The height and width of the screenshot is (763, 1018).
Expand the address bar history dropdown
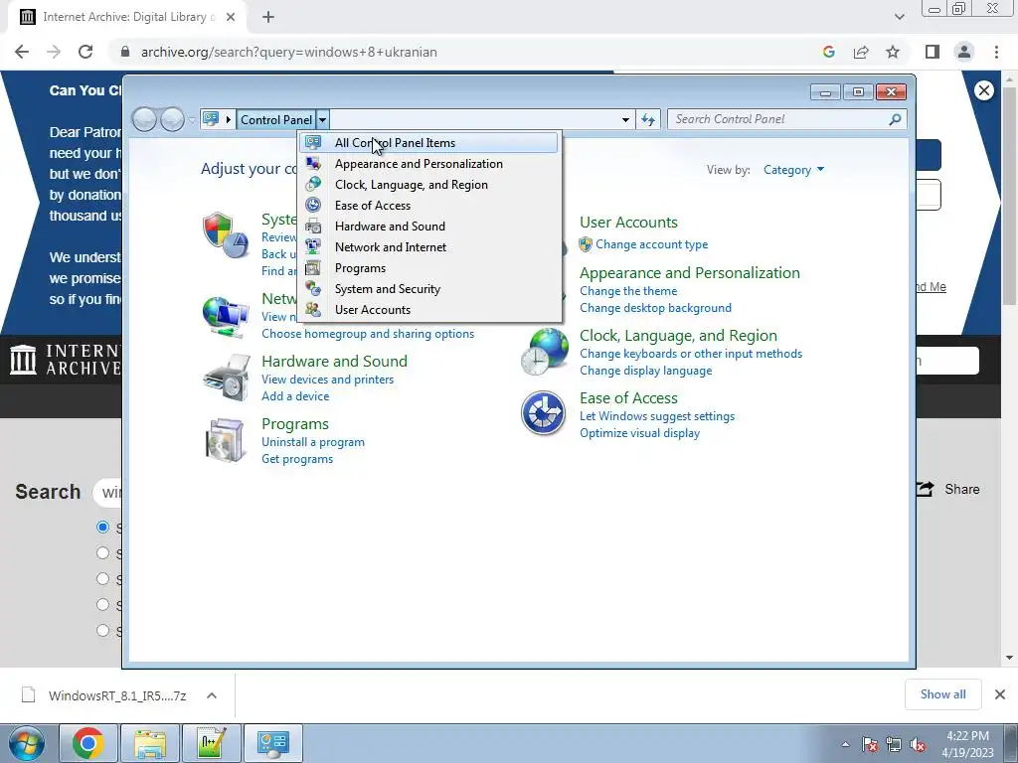pos(625,119)
